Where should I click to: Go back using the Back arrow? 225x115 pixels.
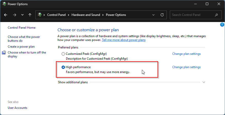coord(6,15)
